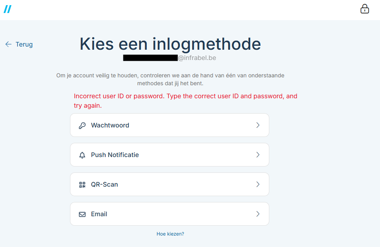Click the padlock icon in header
Screen dimensions: 380x247
coord(365,9)
